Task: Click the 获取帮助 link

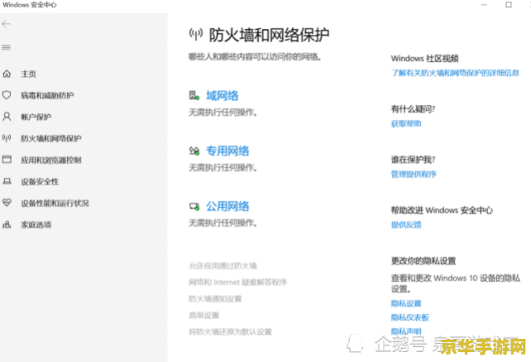Action: click(406, 123)
